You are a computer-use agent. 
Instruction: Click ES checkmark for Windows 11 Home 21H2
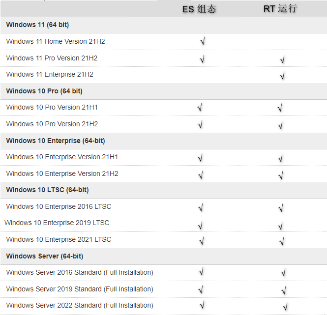(202, 42)
